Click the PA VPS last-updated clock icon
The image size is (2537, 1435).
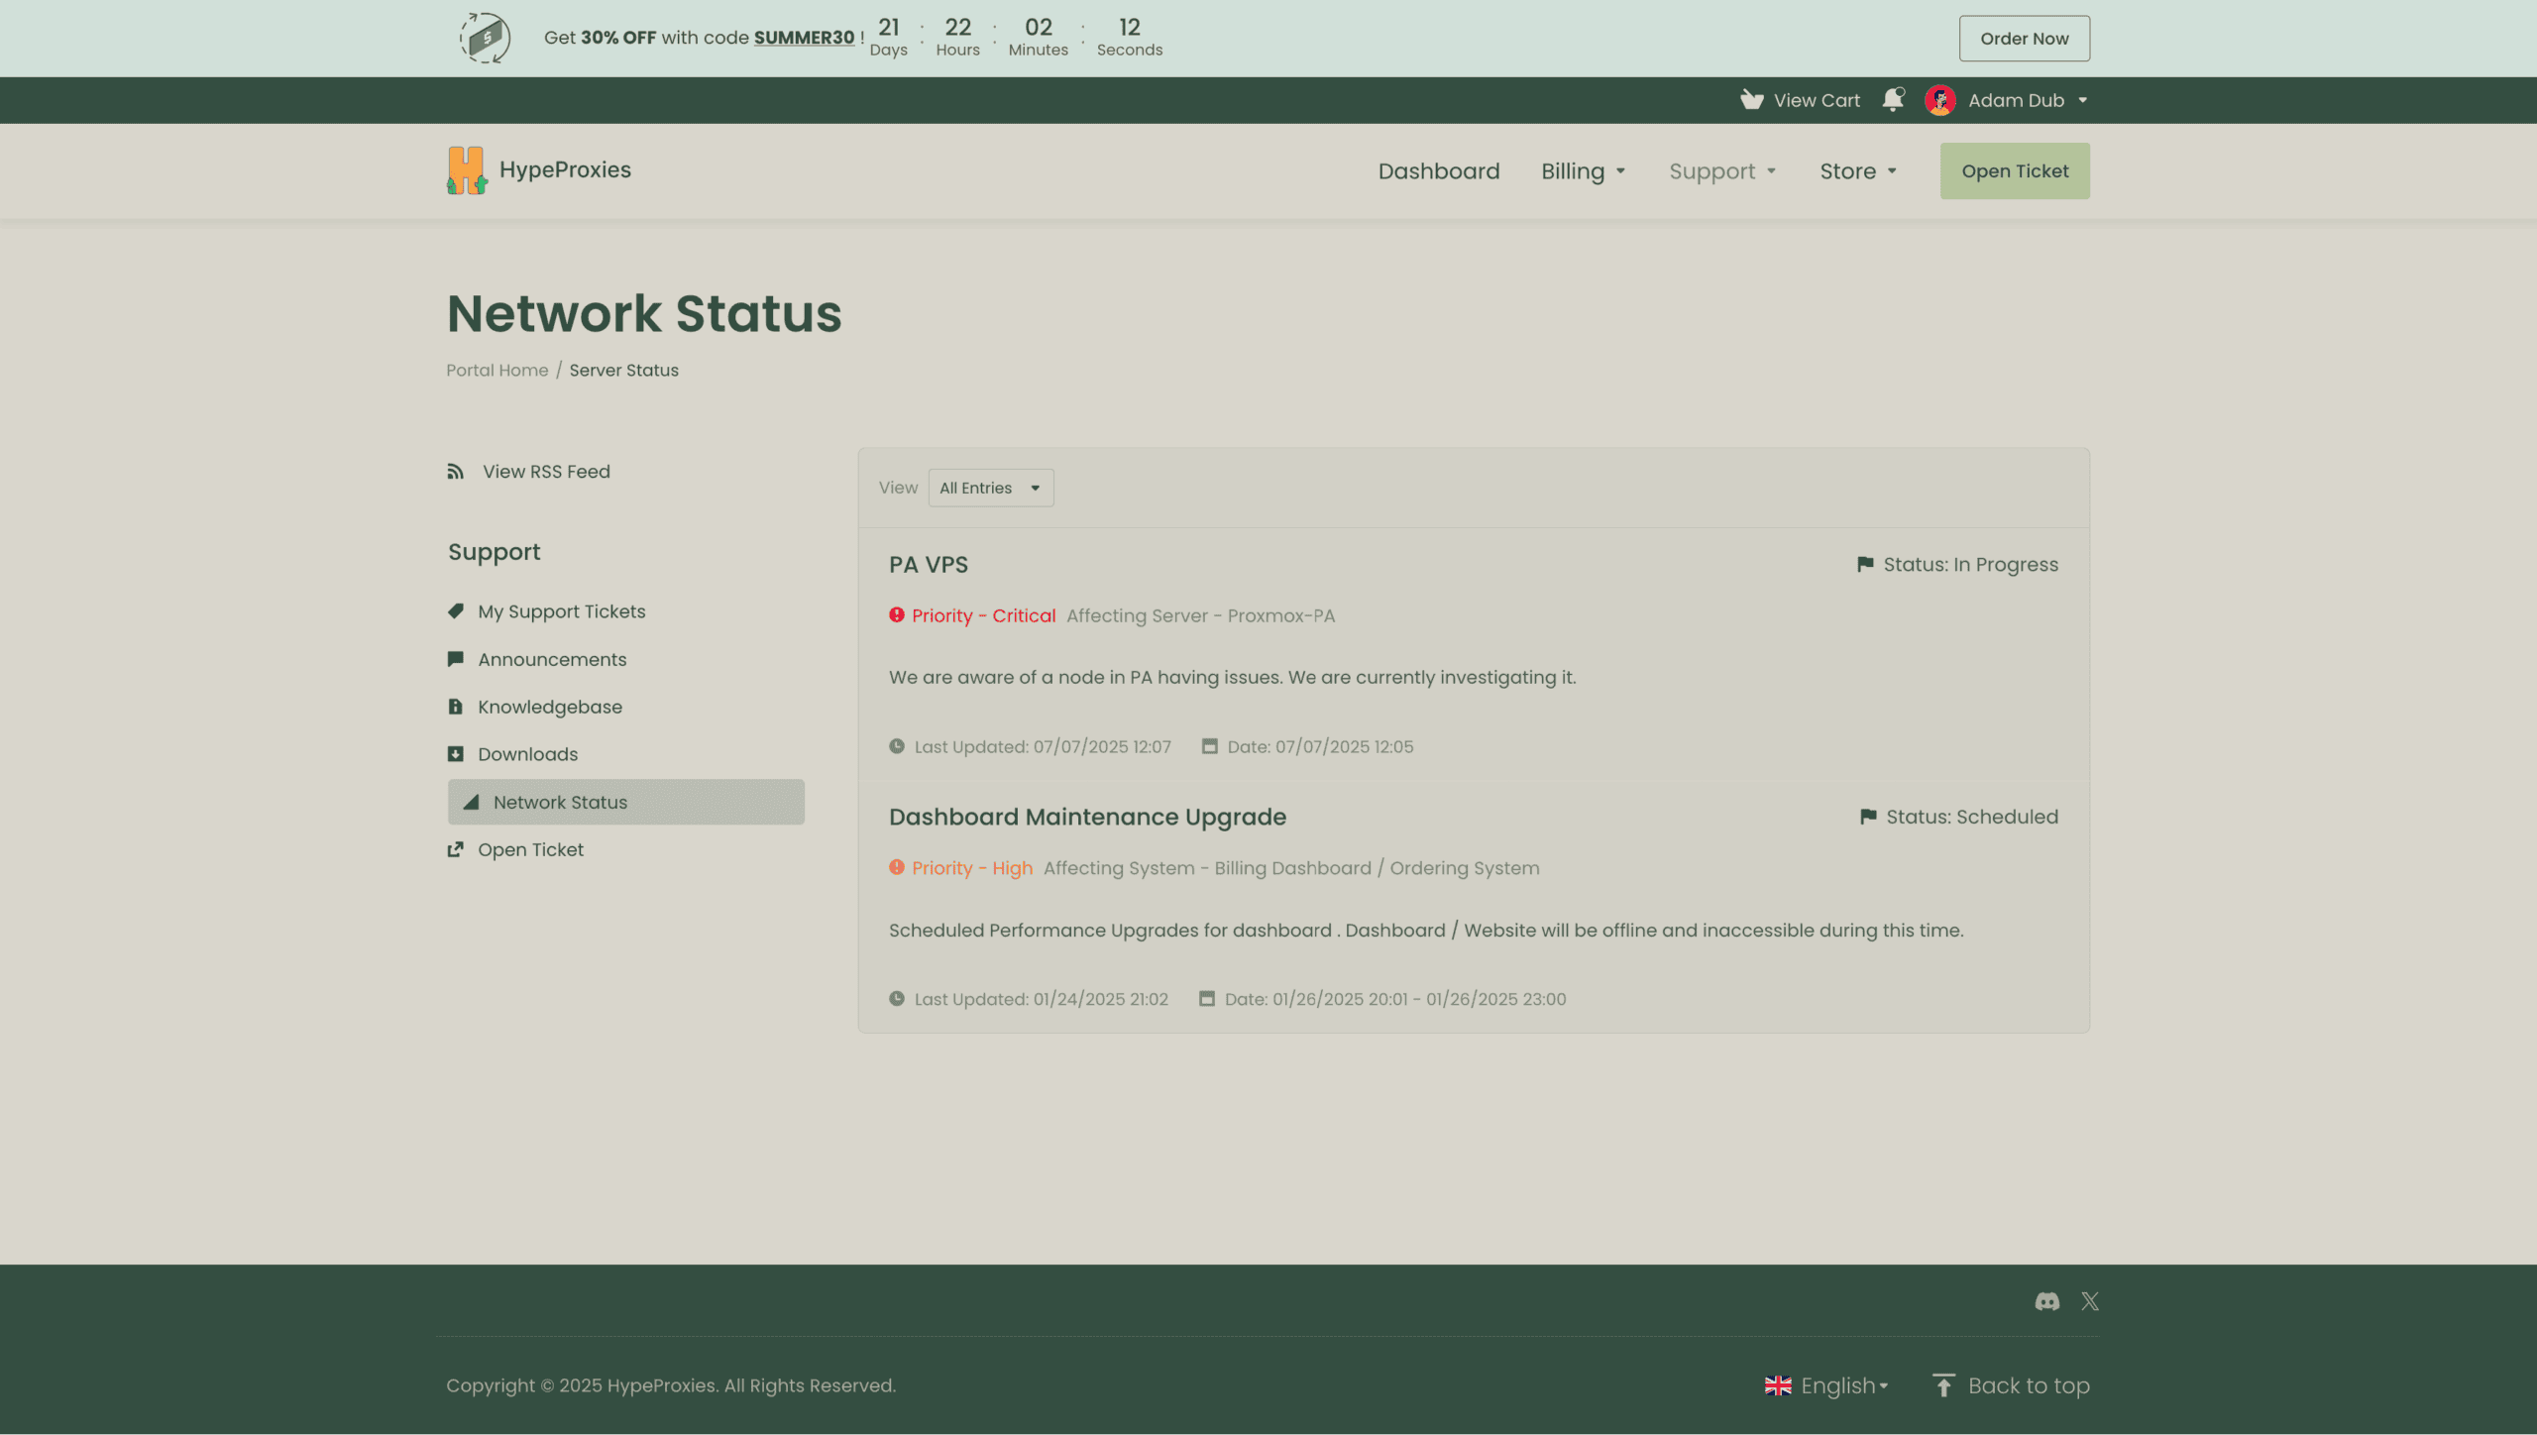(897, 746)
